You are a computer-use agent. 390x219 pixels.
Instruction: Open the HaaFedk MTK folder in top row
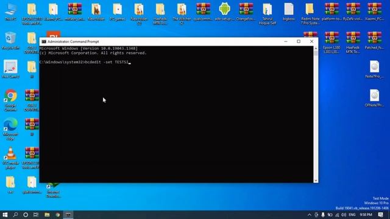coord(160,13)
